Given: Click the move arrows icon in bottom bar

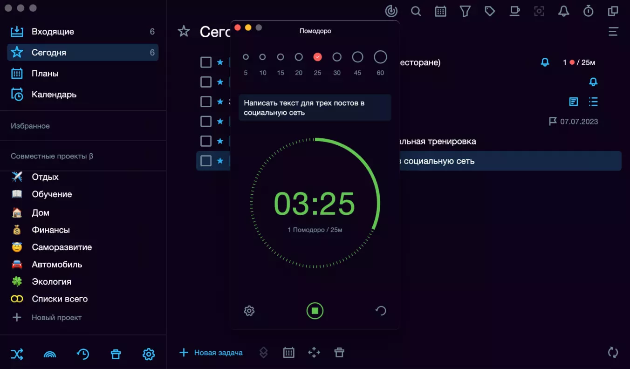Looking at the screenshot, I should [x=314, y=353].
